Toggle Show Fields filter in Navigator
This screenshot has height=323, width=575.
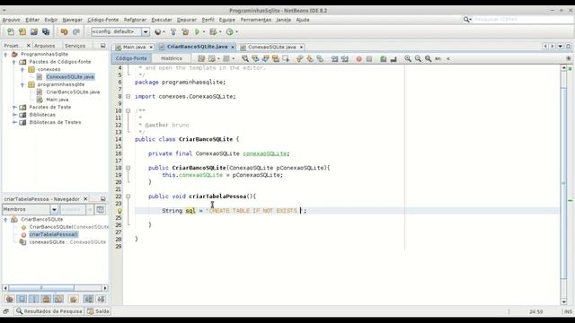tap(22, 299)
